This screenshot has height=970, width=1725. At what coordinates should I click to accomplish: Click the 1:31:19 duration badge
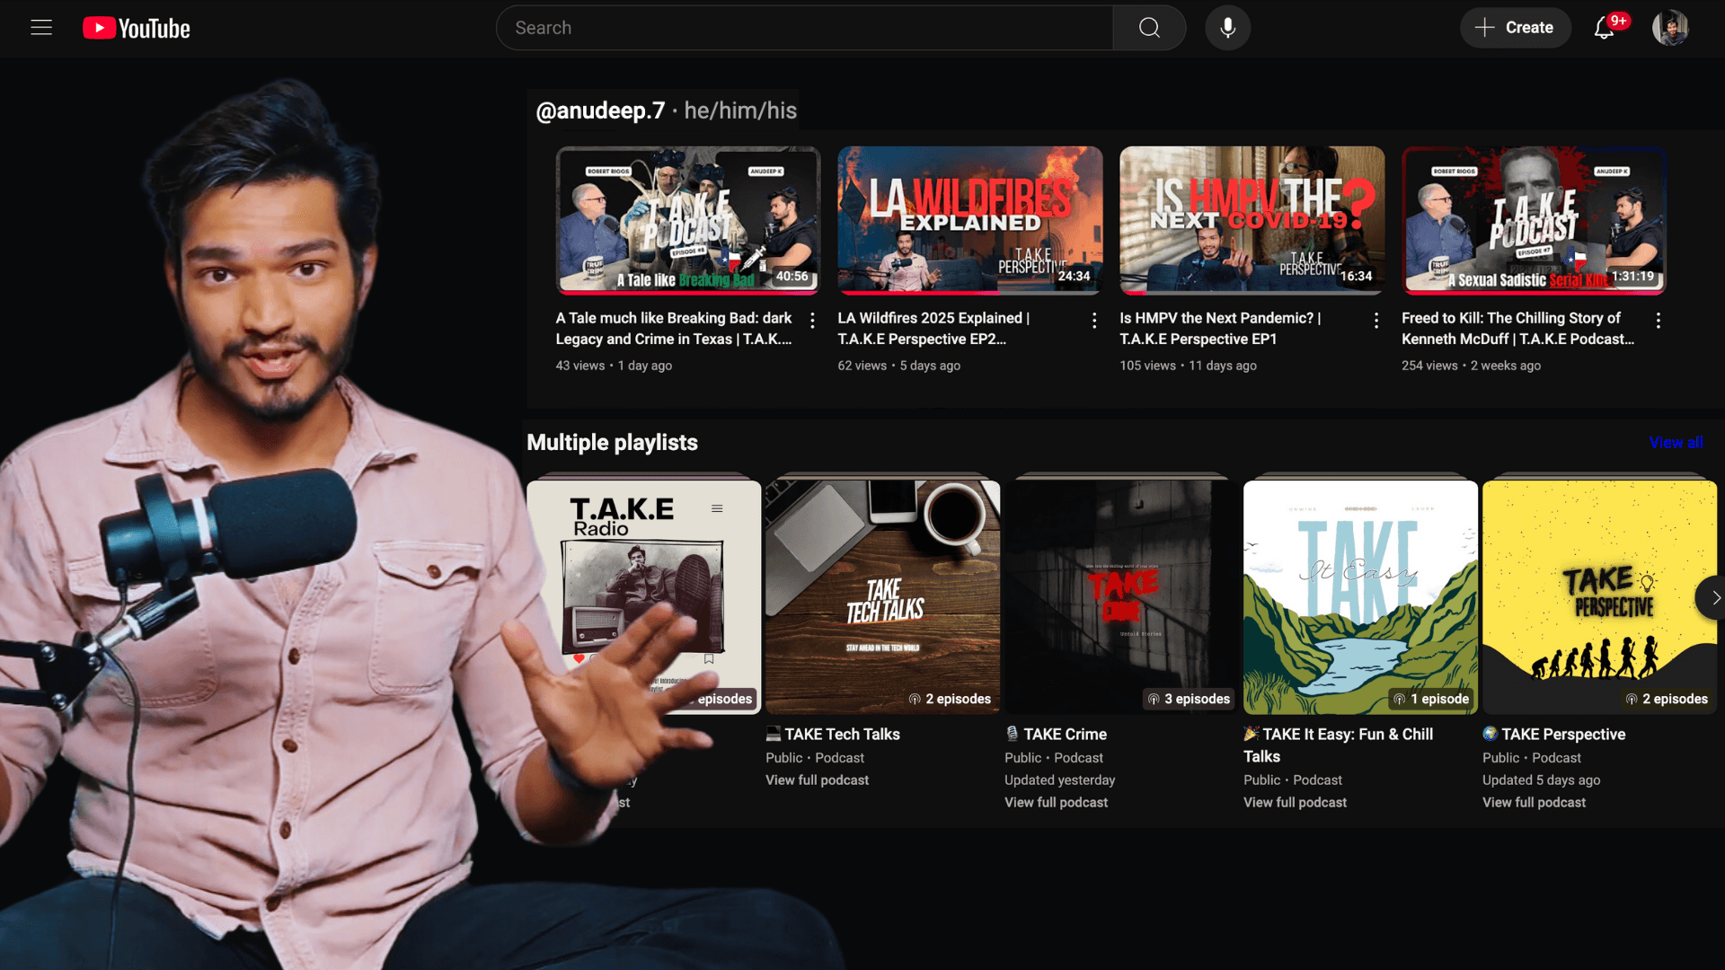1632,277
